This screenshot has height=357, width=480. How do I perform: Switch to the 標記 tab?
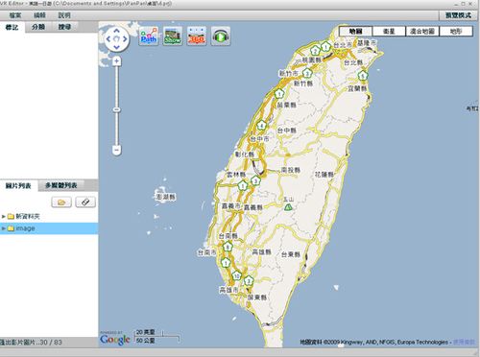coord(12,27)
